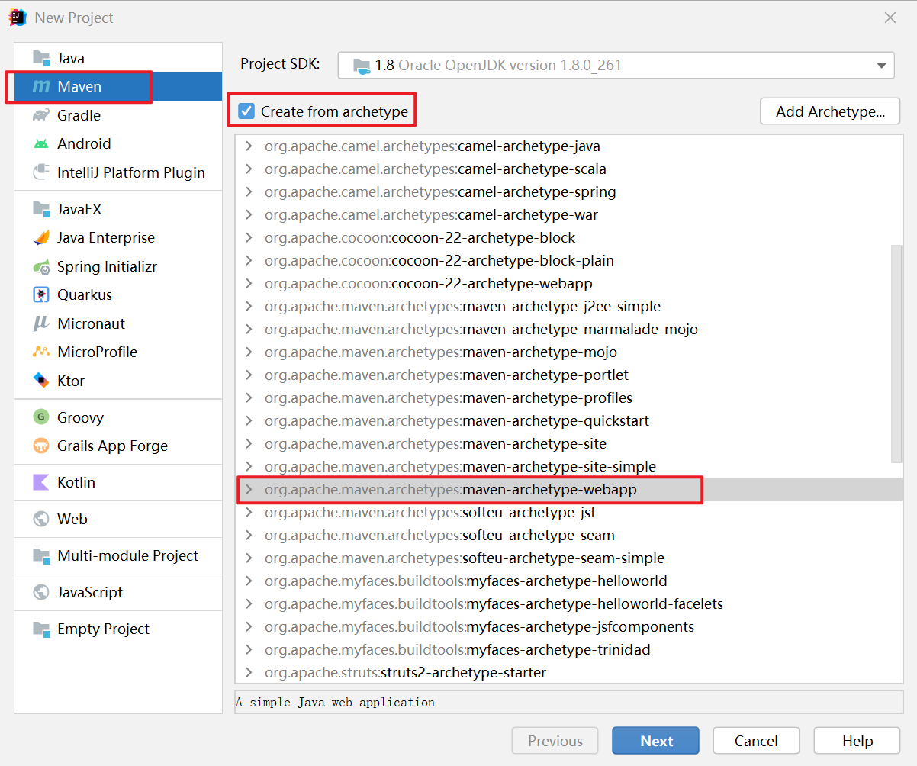This screenshot has width=917, height=766.
Task: Click the Kotlin K logo icon
Action: (x=41, y=482)
